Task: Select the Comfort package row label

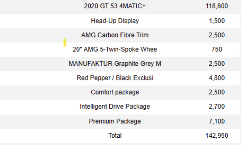Action: click(115, 92)
